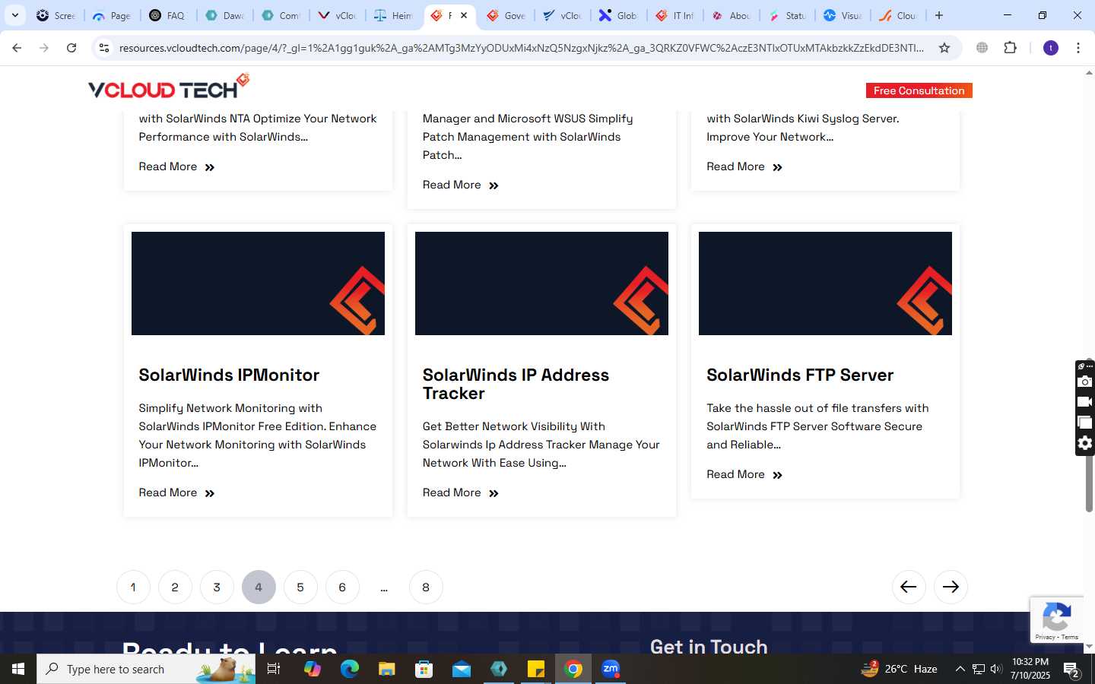Viewport: 1095px width, 684px height.
Task: Switch to the IT Inf tab
Action: (674, 15)
